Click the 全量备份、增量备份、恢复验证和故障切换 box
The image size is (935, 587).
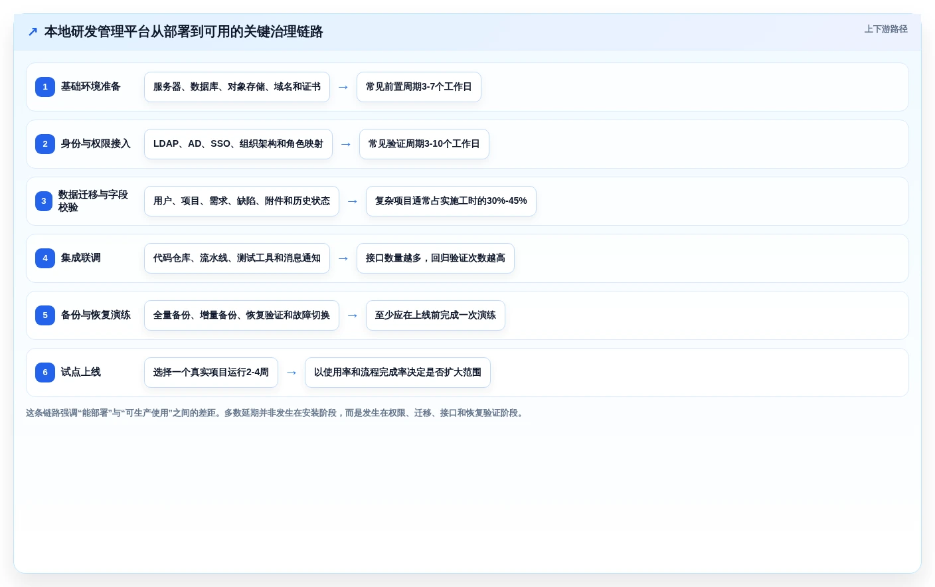[242, 315]
